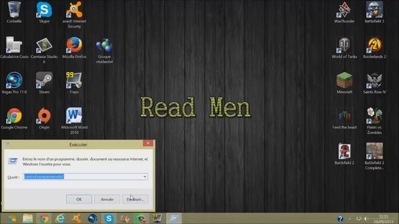Select the Mozilla Firefox desktop shortcut

pos(74,47)
